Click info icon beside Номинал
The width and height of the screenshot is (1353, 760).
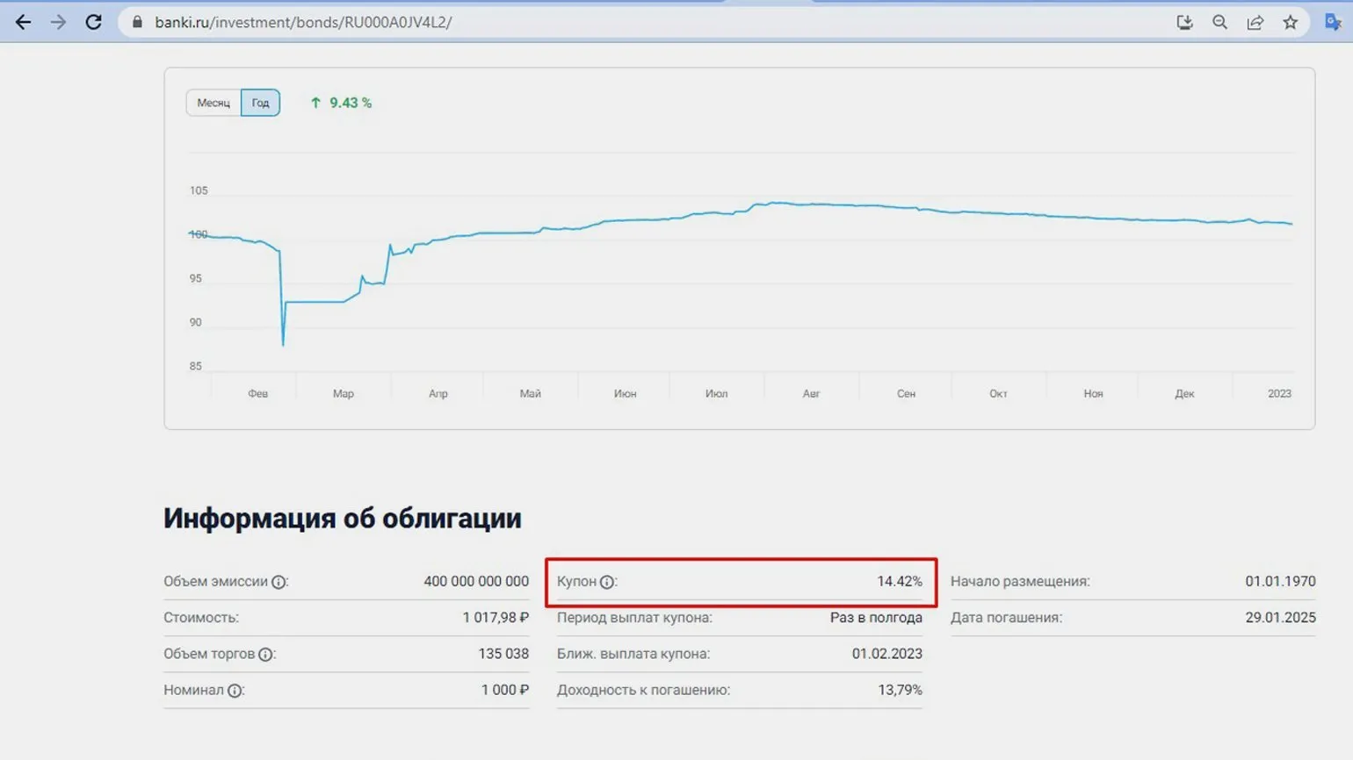click(235, 691)
